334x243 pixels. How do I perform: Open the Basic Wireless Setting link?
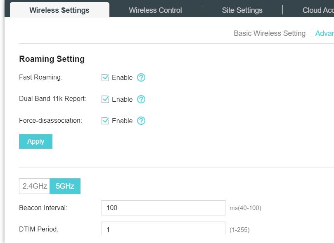point(270,33)
